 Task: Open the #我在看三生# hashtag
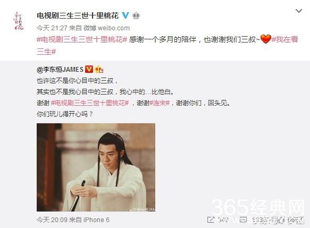click(x=167, y=45)
